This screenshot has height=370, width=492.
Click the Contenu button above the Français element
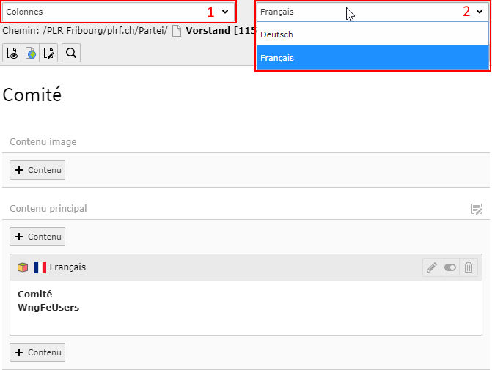click(37, 237)
